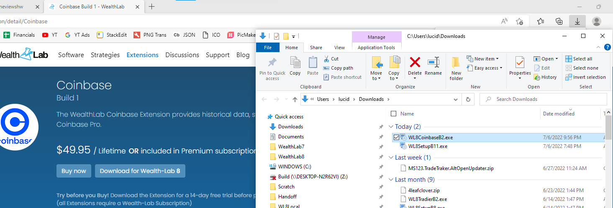Click the Up arrow navigation button in Explorer
The height and width of the screenshot is (208, 613).
coord(295,99)
